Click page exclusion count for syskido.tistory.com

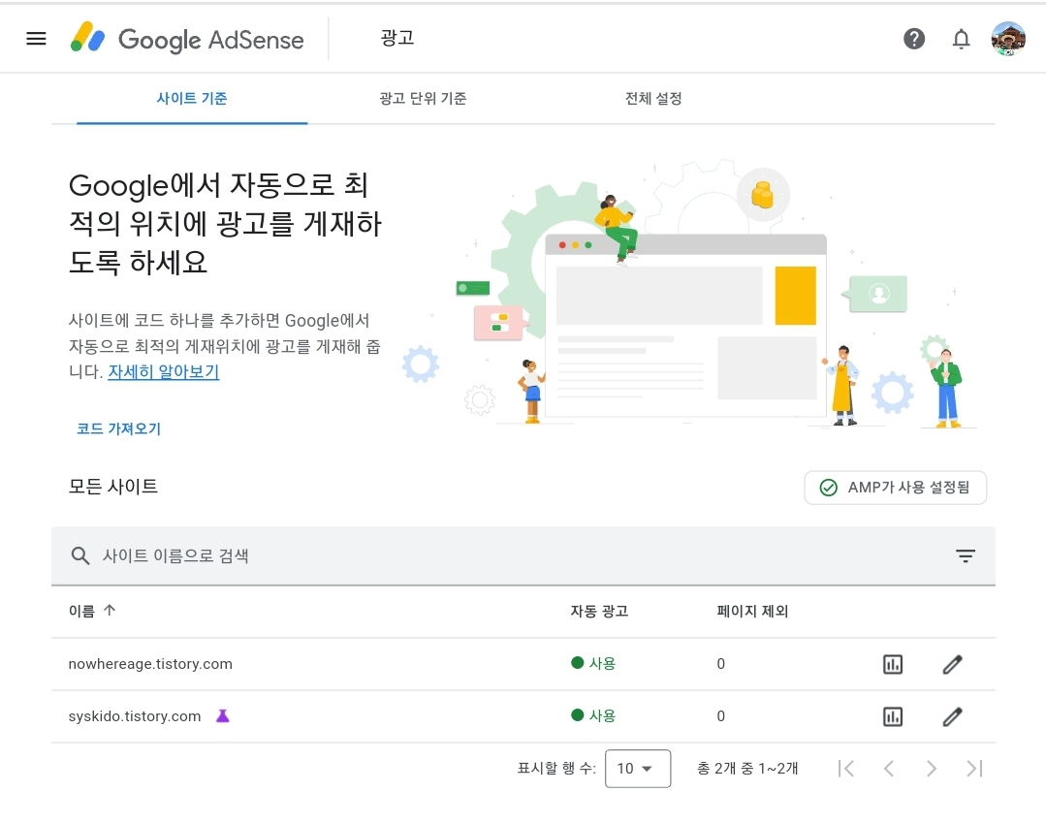[x=720, y=716]
